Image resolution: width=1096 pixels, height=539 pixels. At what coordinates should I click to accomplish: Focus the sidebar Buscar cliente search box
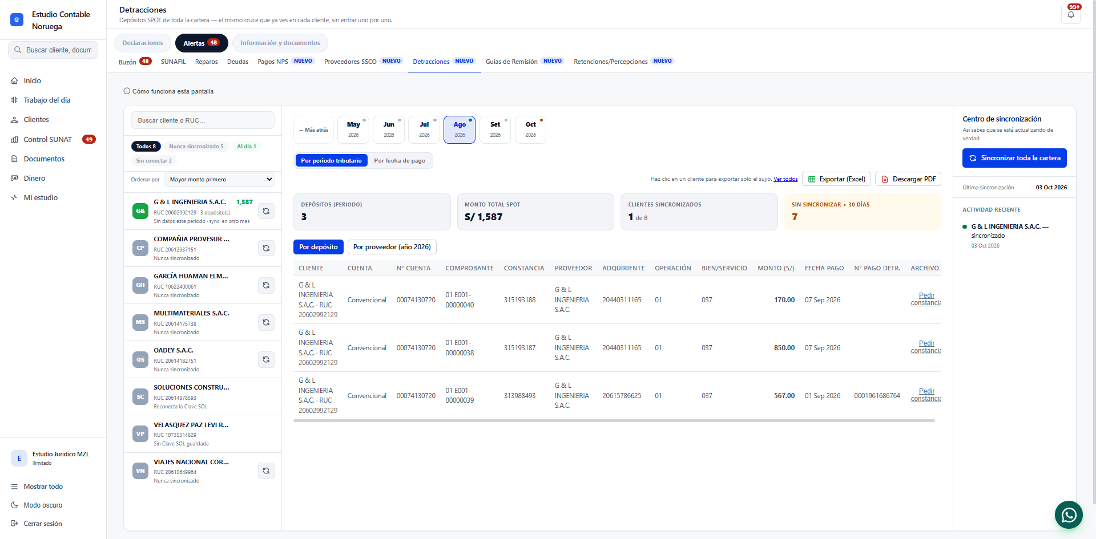[53, 50]
